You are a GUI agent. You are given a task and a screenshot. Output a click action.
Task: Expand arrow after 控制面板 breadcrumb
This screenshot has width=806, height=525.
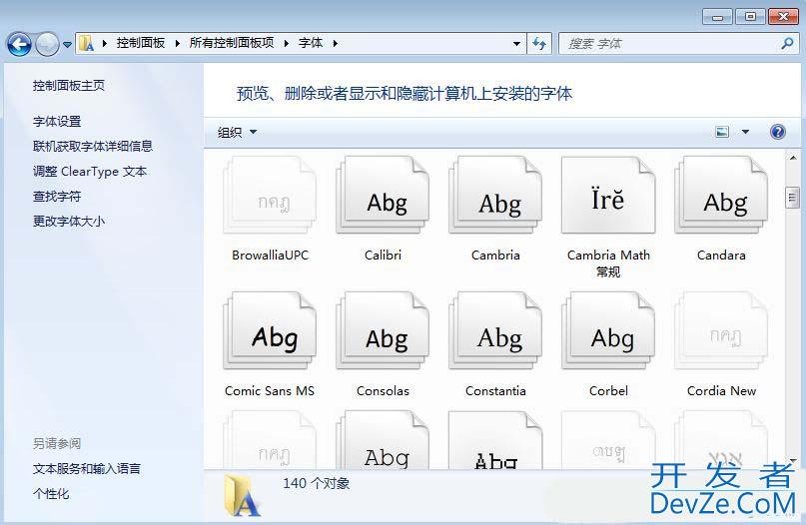[178, 44]
